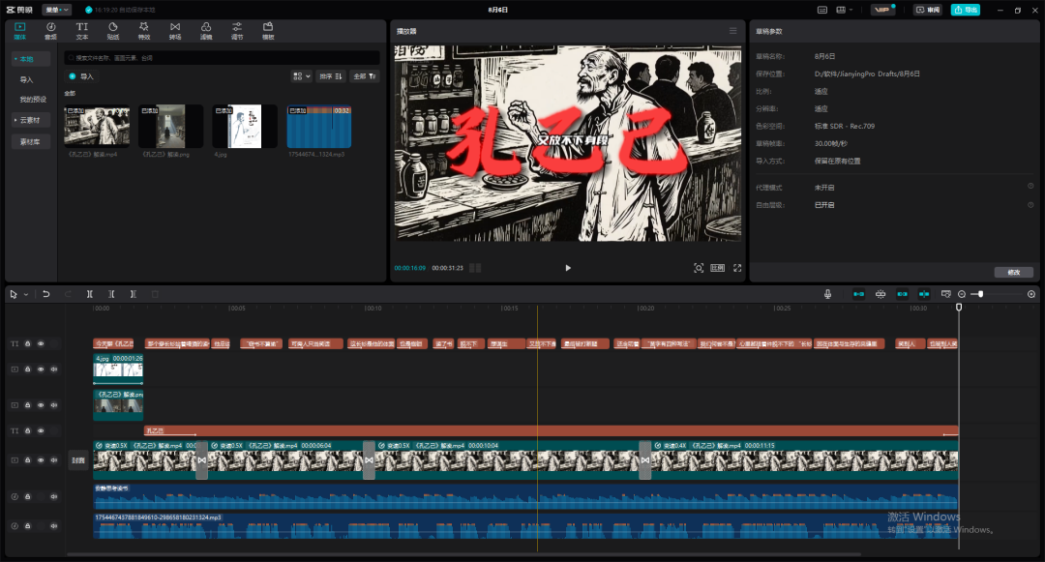This screenshot has width=1045, height=562.
Task: Click the 审阅 (Review) button
Action: click(928, 10)
